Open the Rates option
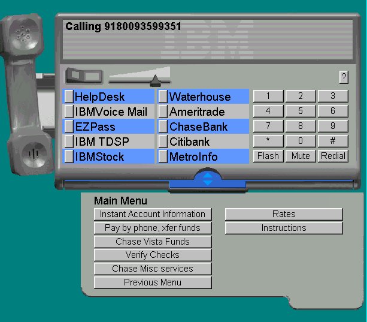367x322 pixels. pyautogui.click(x=284, y=214)
